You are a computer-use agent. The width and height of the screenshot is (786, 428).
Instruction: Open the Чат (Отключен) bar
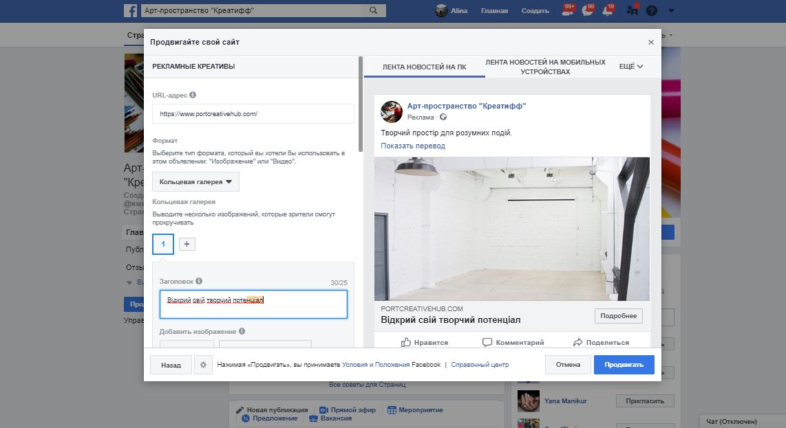tap(743, 421)
